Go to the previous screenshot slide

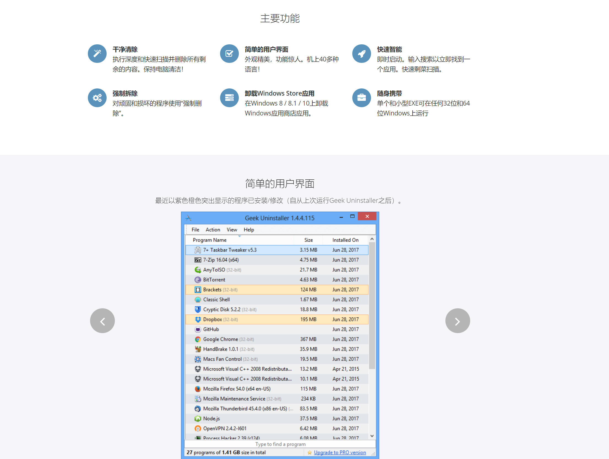click(102, 321)
